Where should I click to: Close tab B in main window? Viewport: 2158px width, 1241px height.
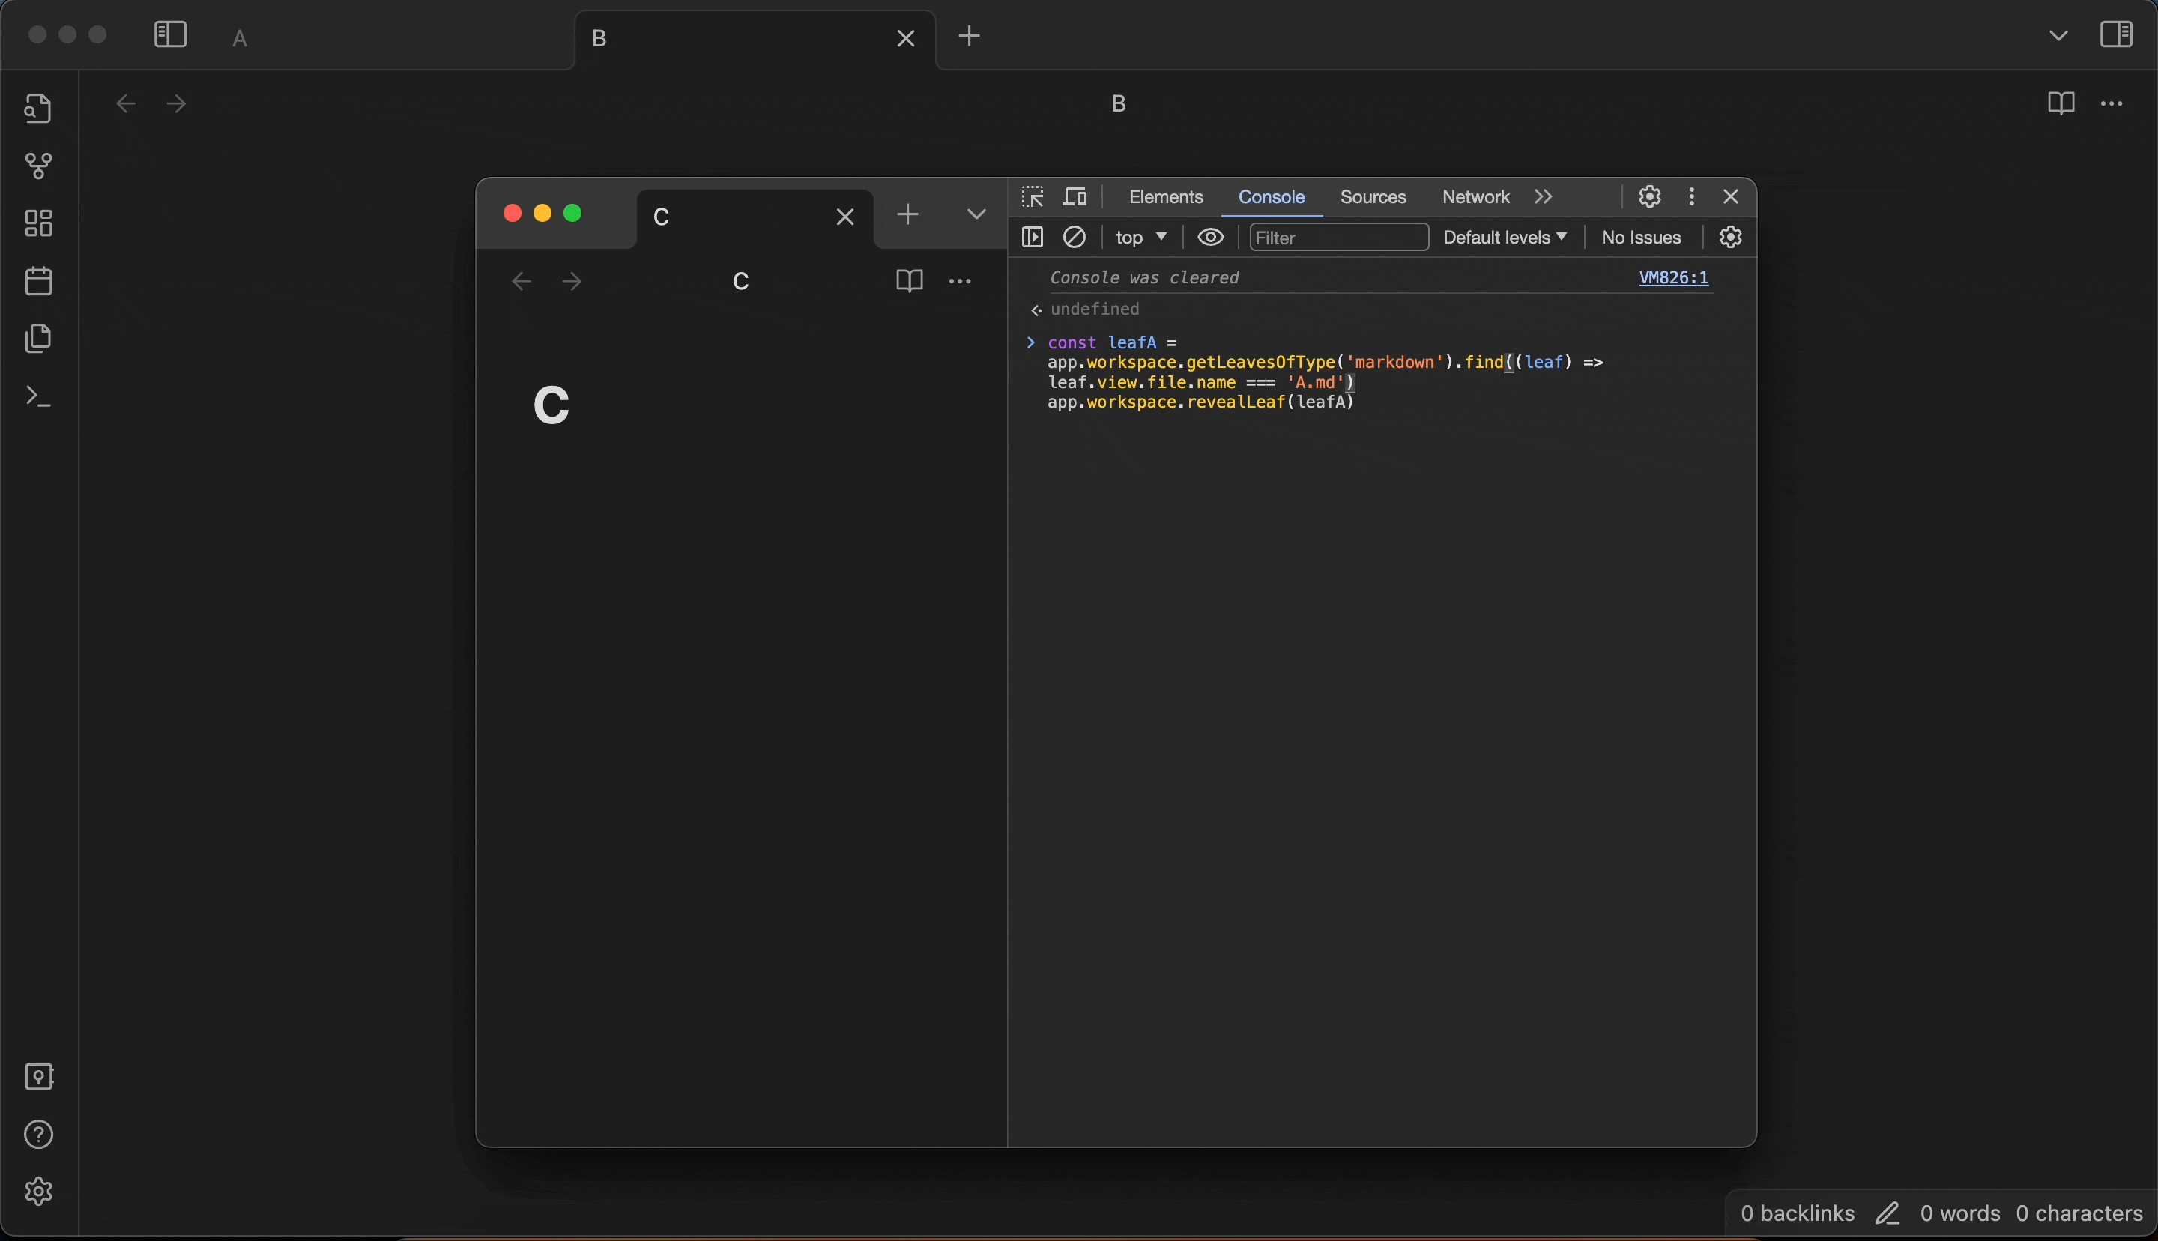[x=906, y=38]
